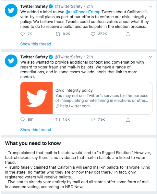This screenshot has width=157, height=194.
Task: Click @TwitterSafety handle in second tweet
Action: point(68,57)
